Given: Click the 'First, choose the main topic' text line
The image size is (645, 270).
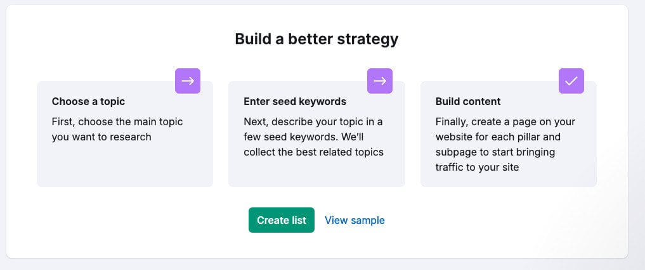Looking at the screenshot, I should (x=117, y=122).
